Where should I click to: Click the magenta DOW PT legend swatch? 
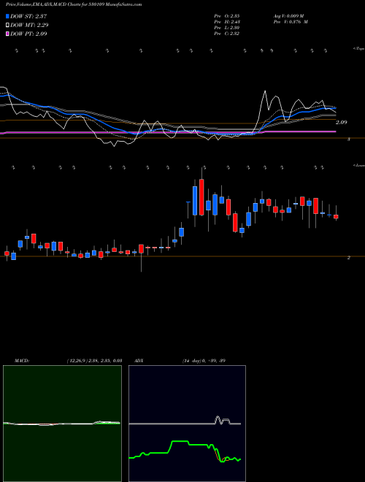click(x=7, y=34)
